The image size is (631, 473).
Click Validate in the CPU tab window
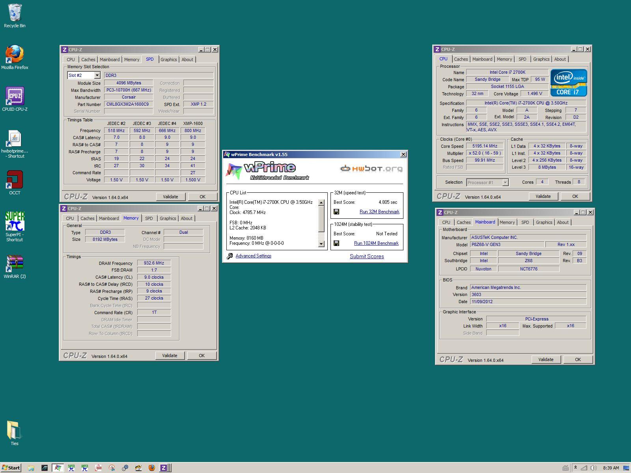click(543, 196)
